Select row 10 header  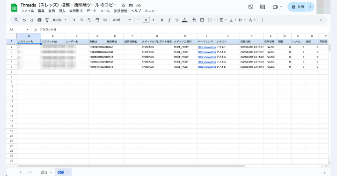click(x=12, y=87)
